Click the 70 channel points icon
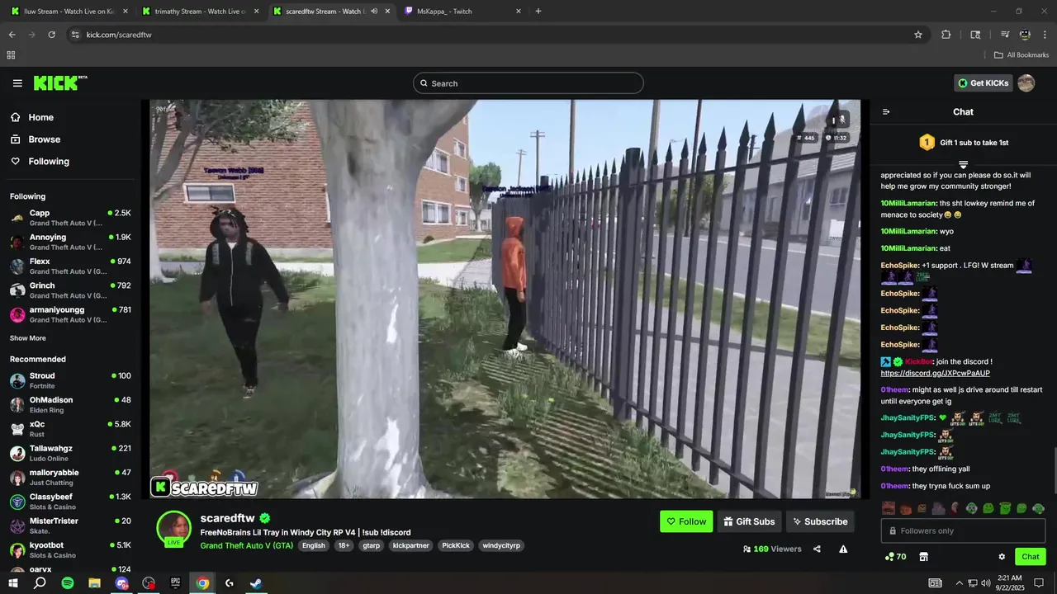Image resolution: width=1057 pixels, height=594 pixels. (895, 557)
